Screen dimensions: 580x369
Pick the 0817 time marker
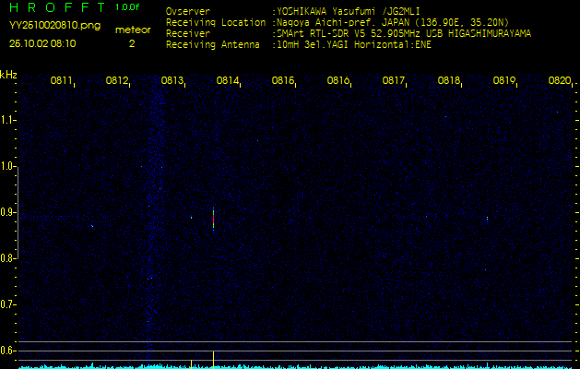coord(394,81)
